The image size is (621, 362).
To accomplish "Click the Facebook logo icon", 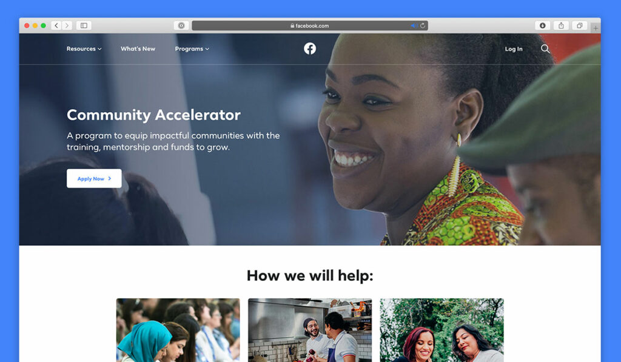I will coord(310,49).
